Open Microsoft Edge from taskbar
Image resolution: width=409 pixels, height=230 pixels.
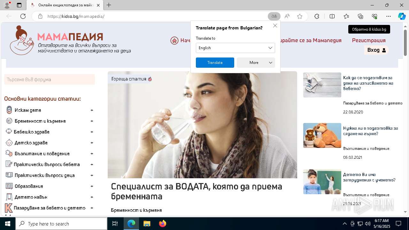pos(131,224)
